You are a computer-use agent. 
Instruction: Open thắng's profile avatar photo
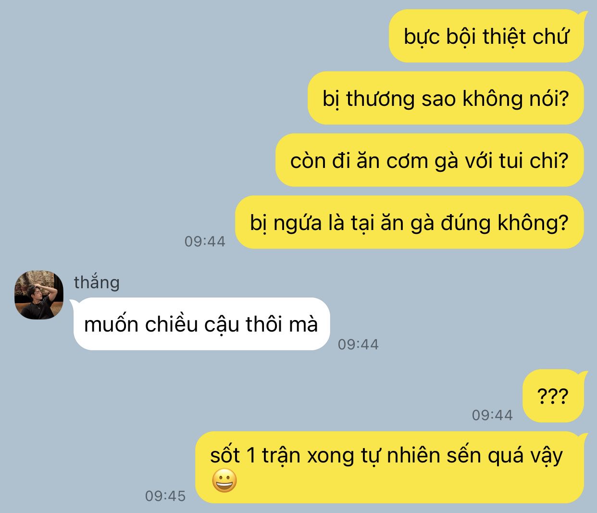click(39, 295)
